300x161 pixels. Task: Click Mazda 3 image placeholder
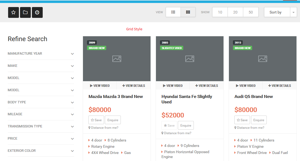pos(117,59)
